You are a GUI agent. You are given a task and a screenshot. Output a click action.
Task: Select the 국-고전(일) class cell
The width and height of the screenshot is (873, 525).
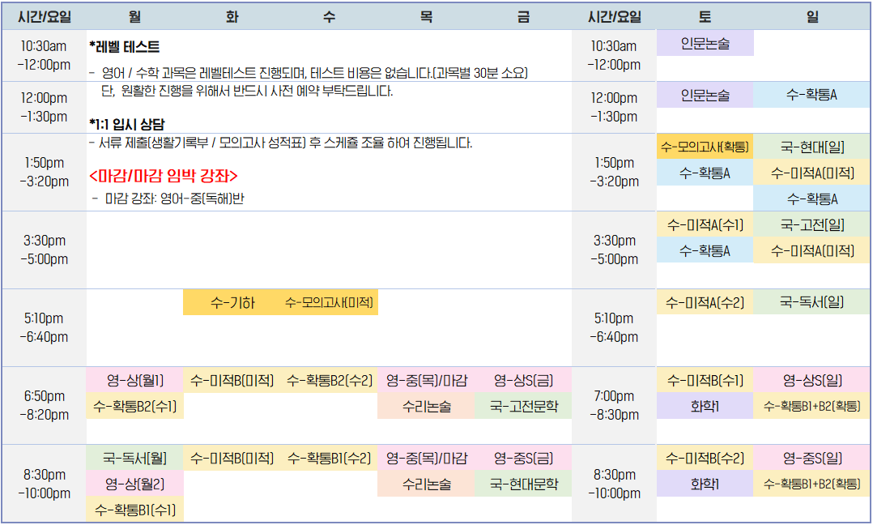point(811,224)
